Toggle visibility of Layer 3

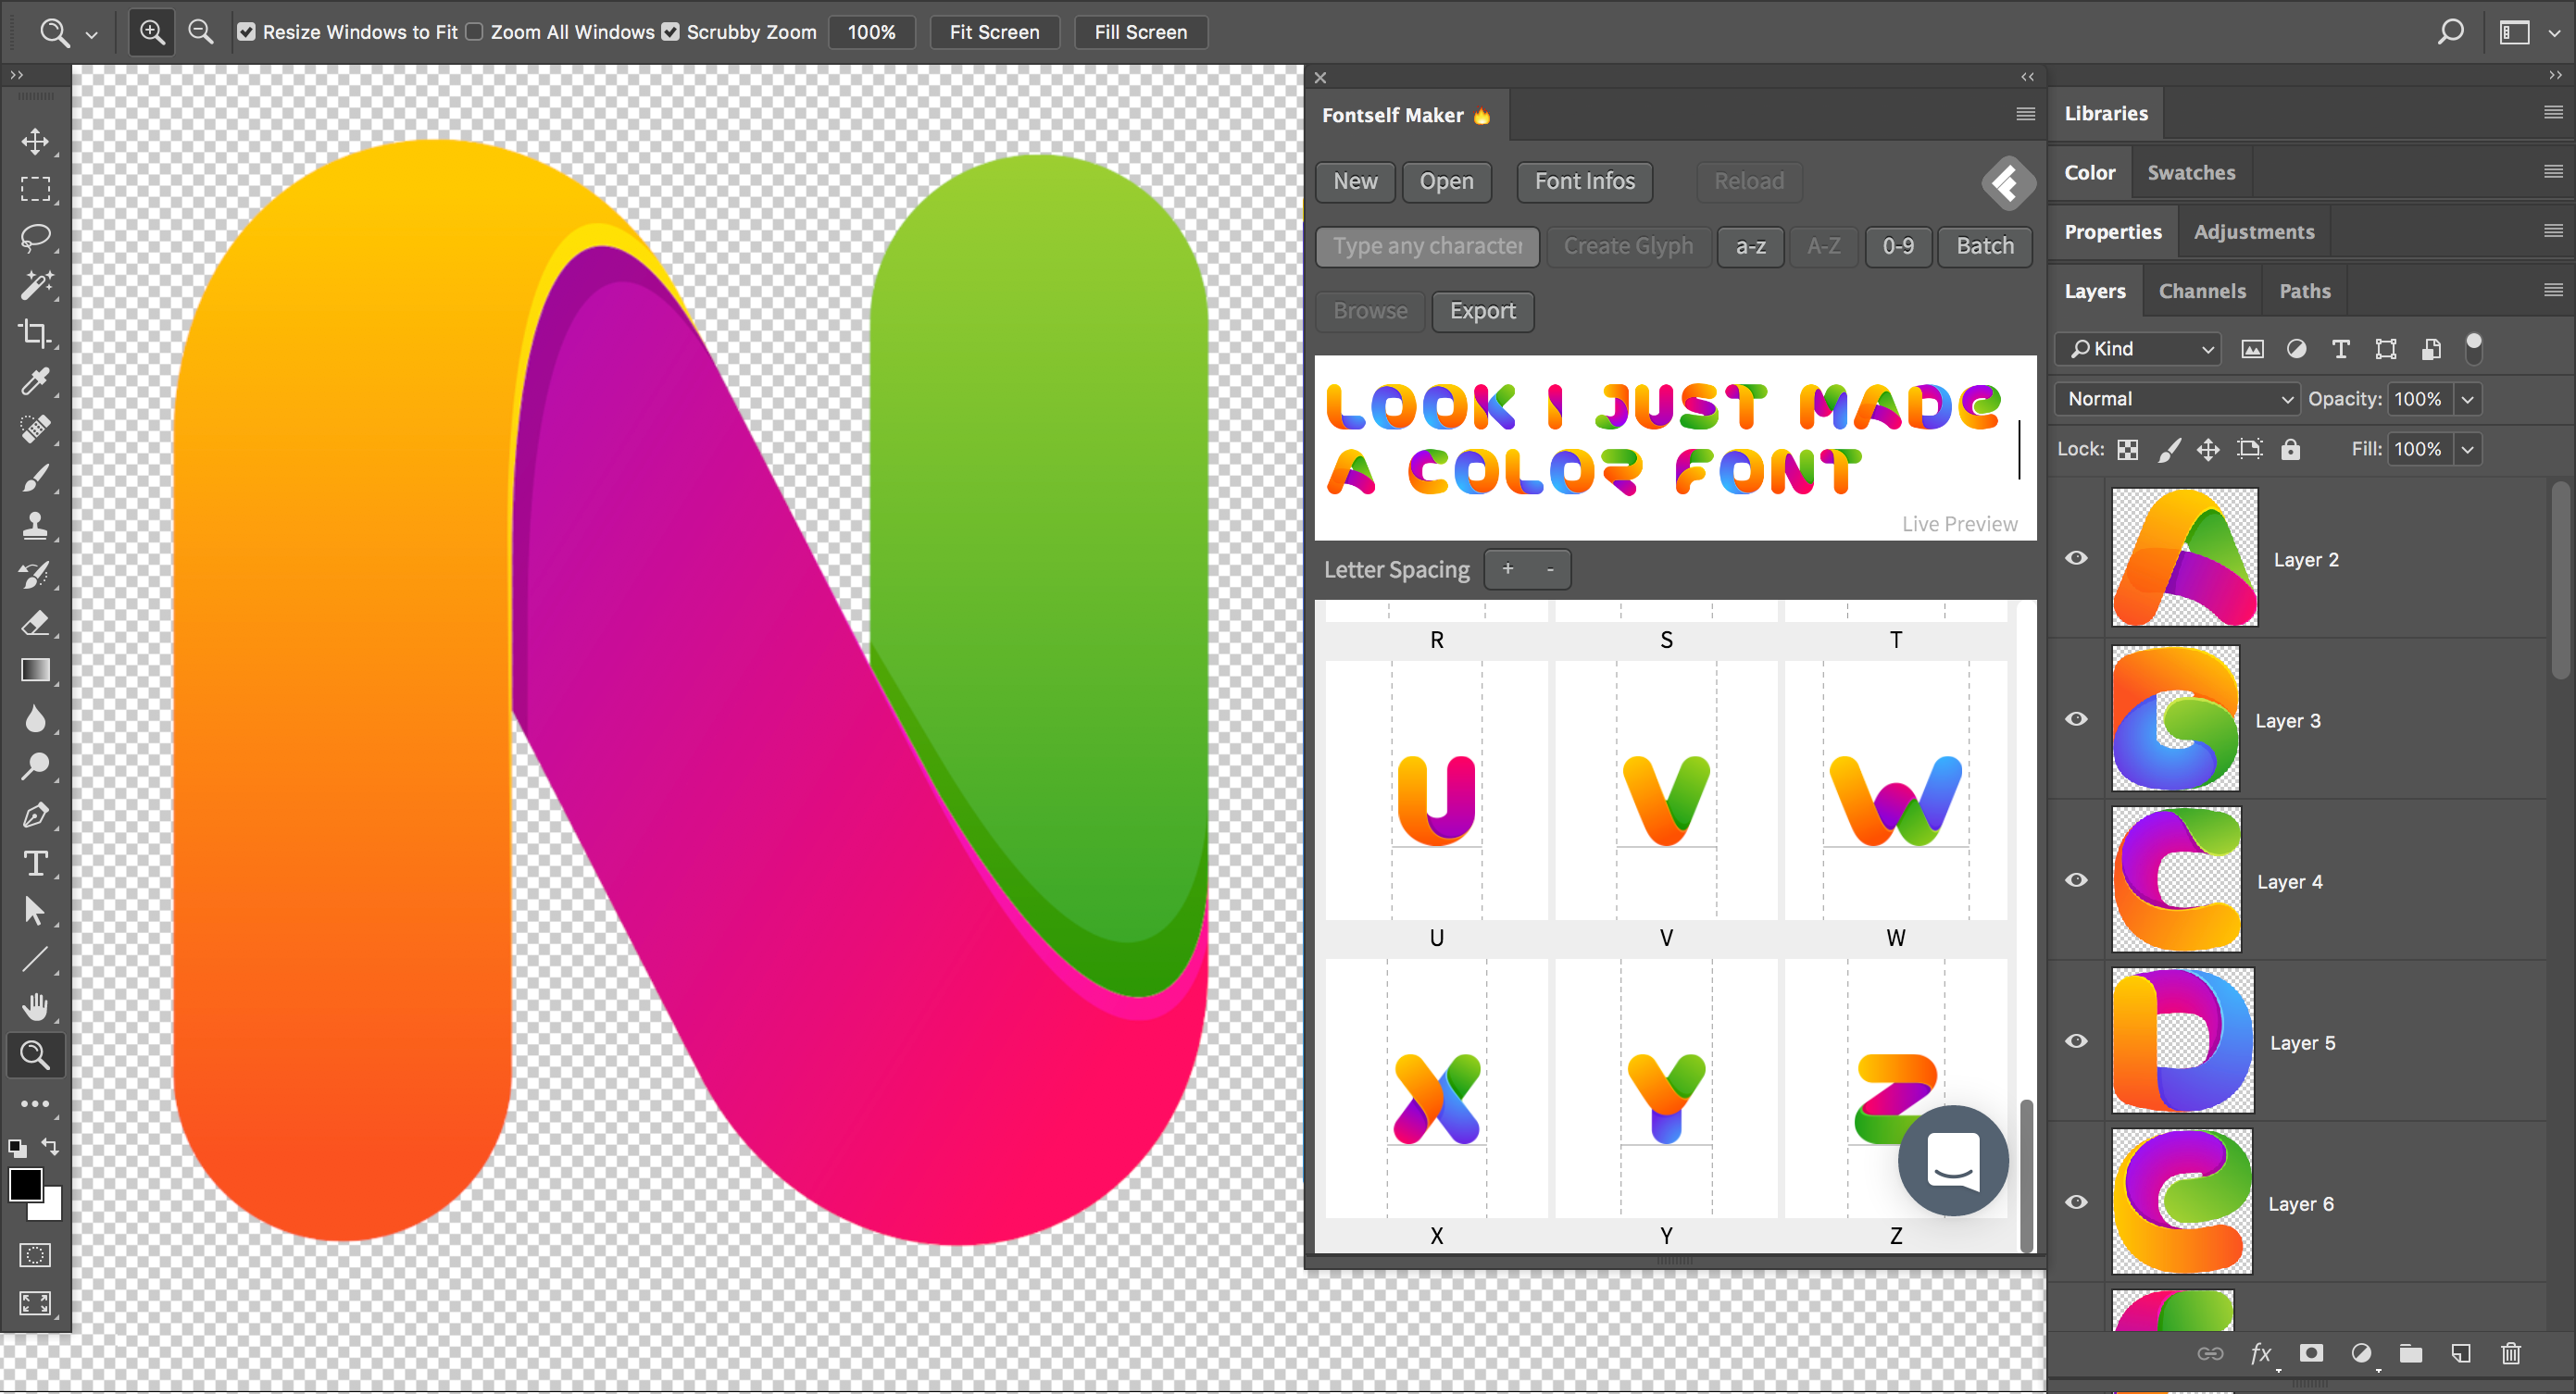(x=2076, y=719)
